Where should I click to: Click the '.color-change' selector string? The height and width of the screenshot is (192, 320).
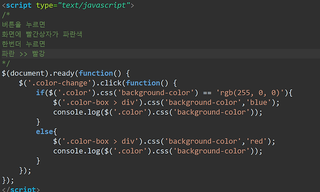click(59, 83)
